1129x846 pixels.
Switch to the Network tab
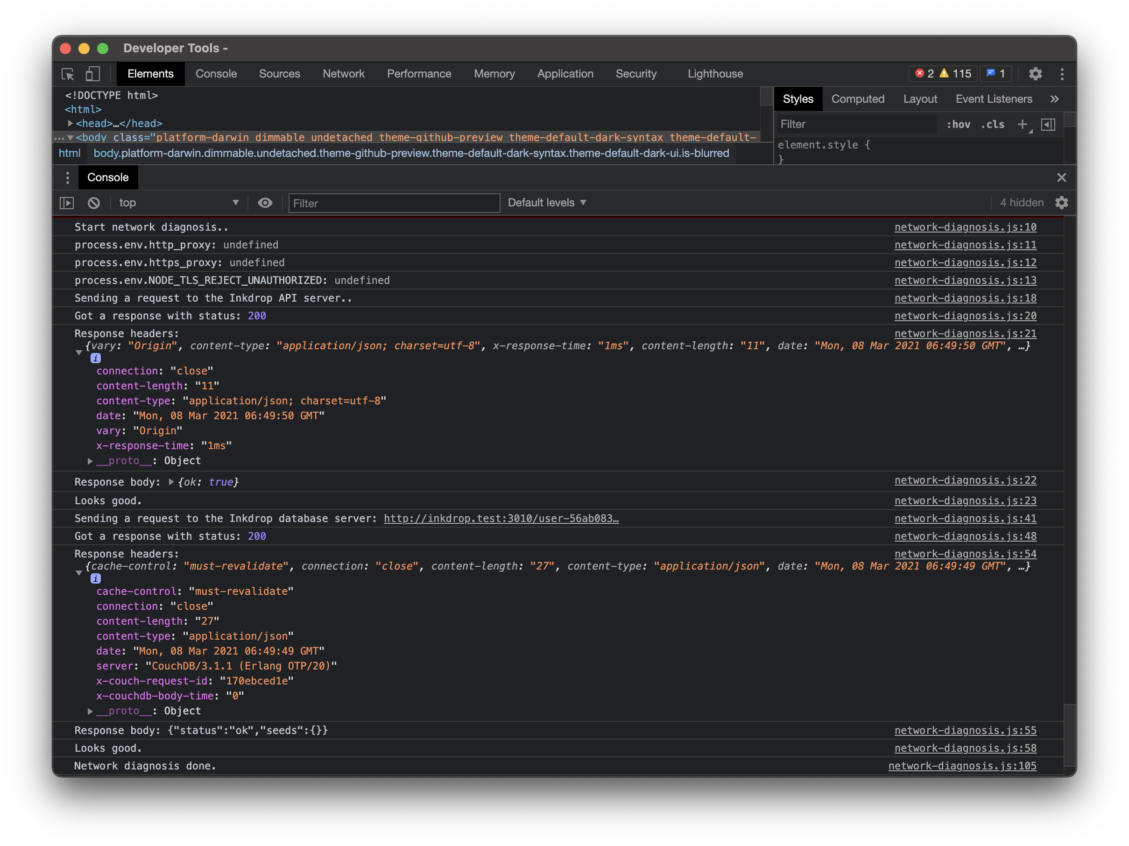(343, 74)
